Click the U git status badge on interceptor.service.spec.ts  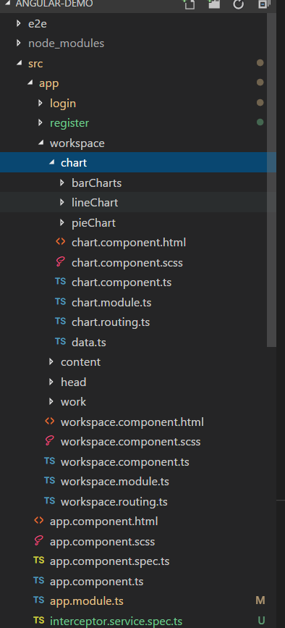(x=261, y=620)
